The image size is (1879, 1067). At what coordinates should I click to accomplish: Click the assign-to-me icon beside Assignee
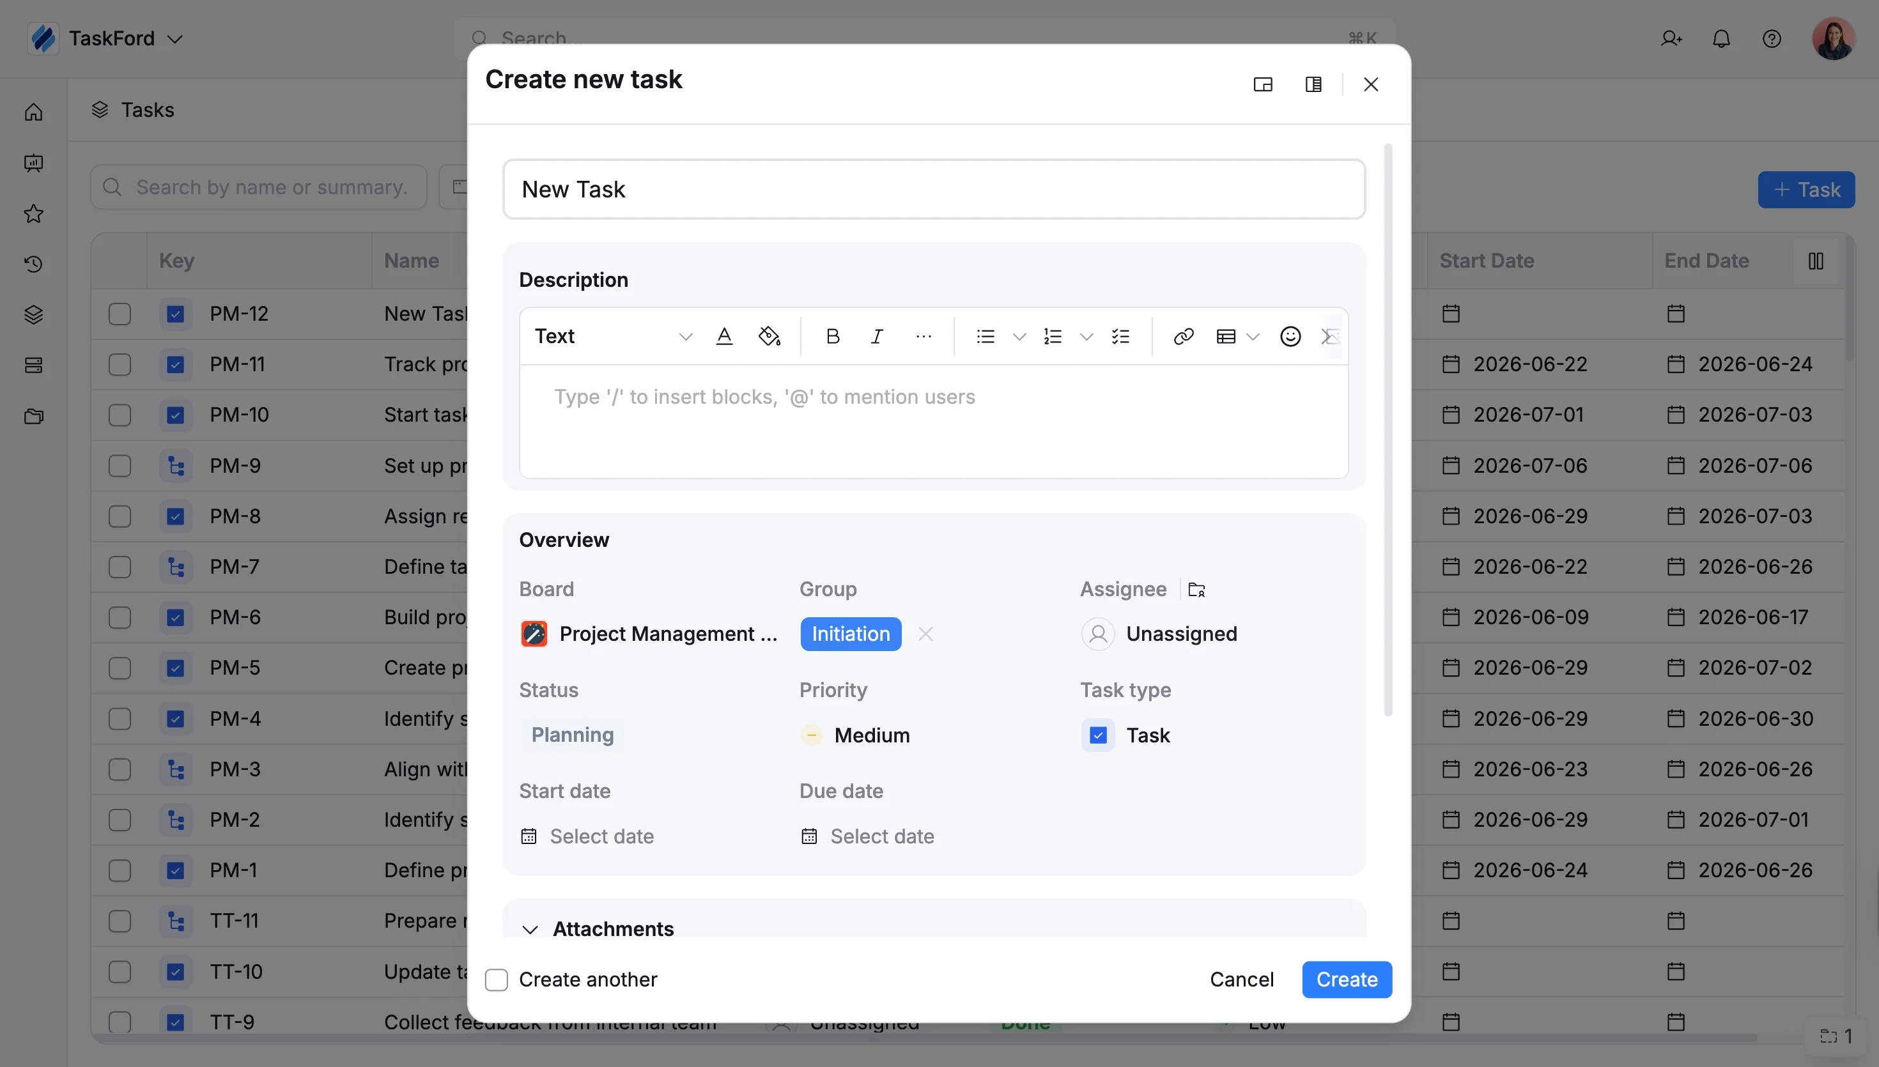click(1196, 590)
